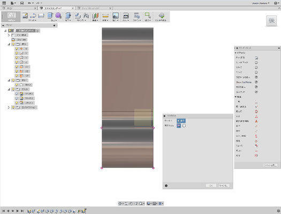Collapse the Origin folder in browser tree

click(x=9, y=44)
